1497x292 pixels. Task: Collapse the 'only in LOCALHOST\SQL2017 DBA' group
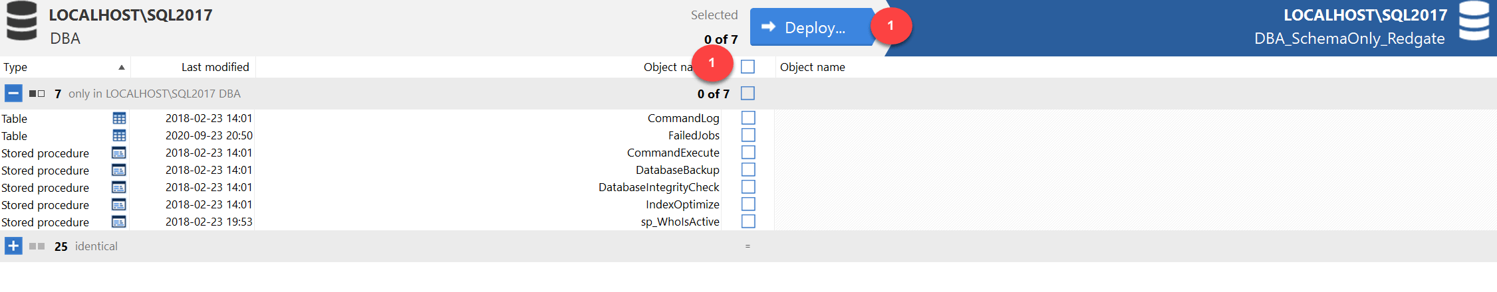click(x=13, y=94)
